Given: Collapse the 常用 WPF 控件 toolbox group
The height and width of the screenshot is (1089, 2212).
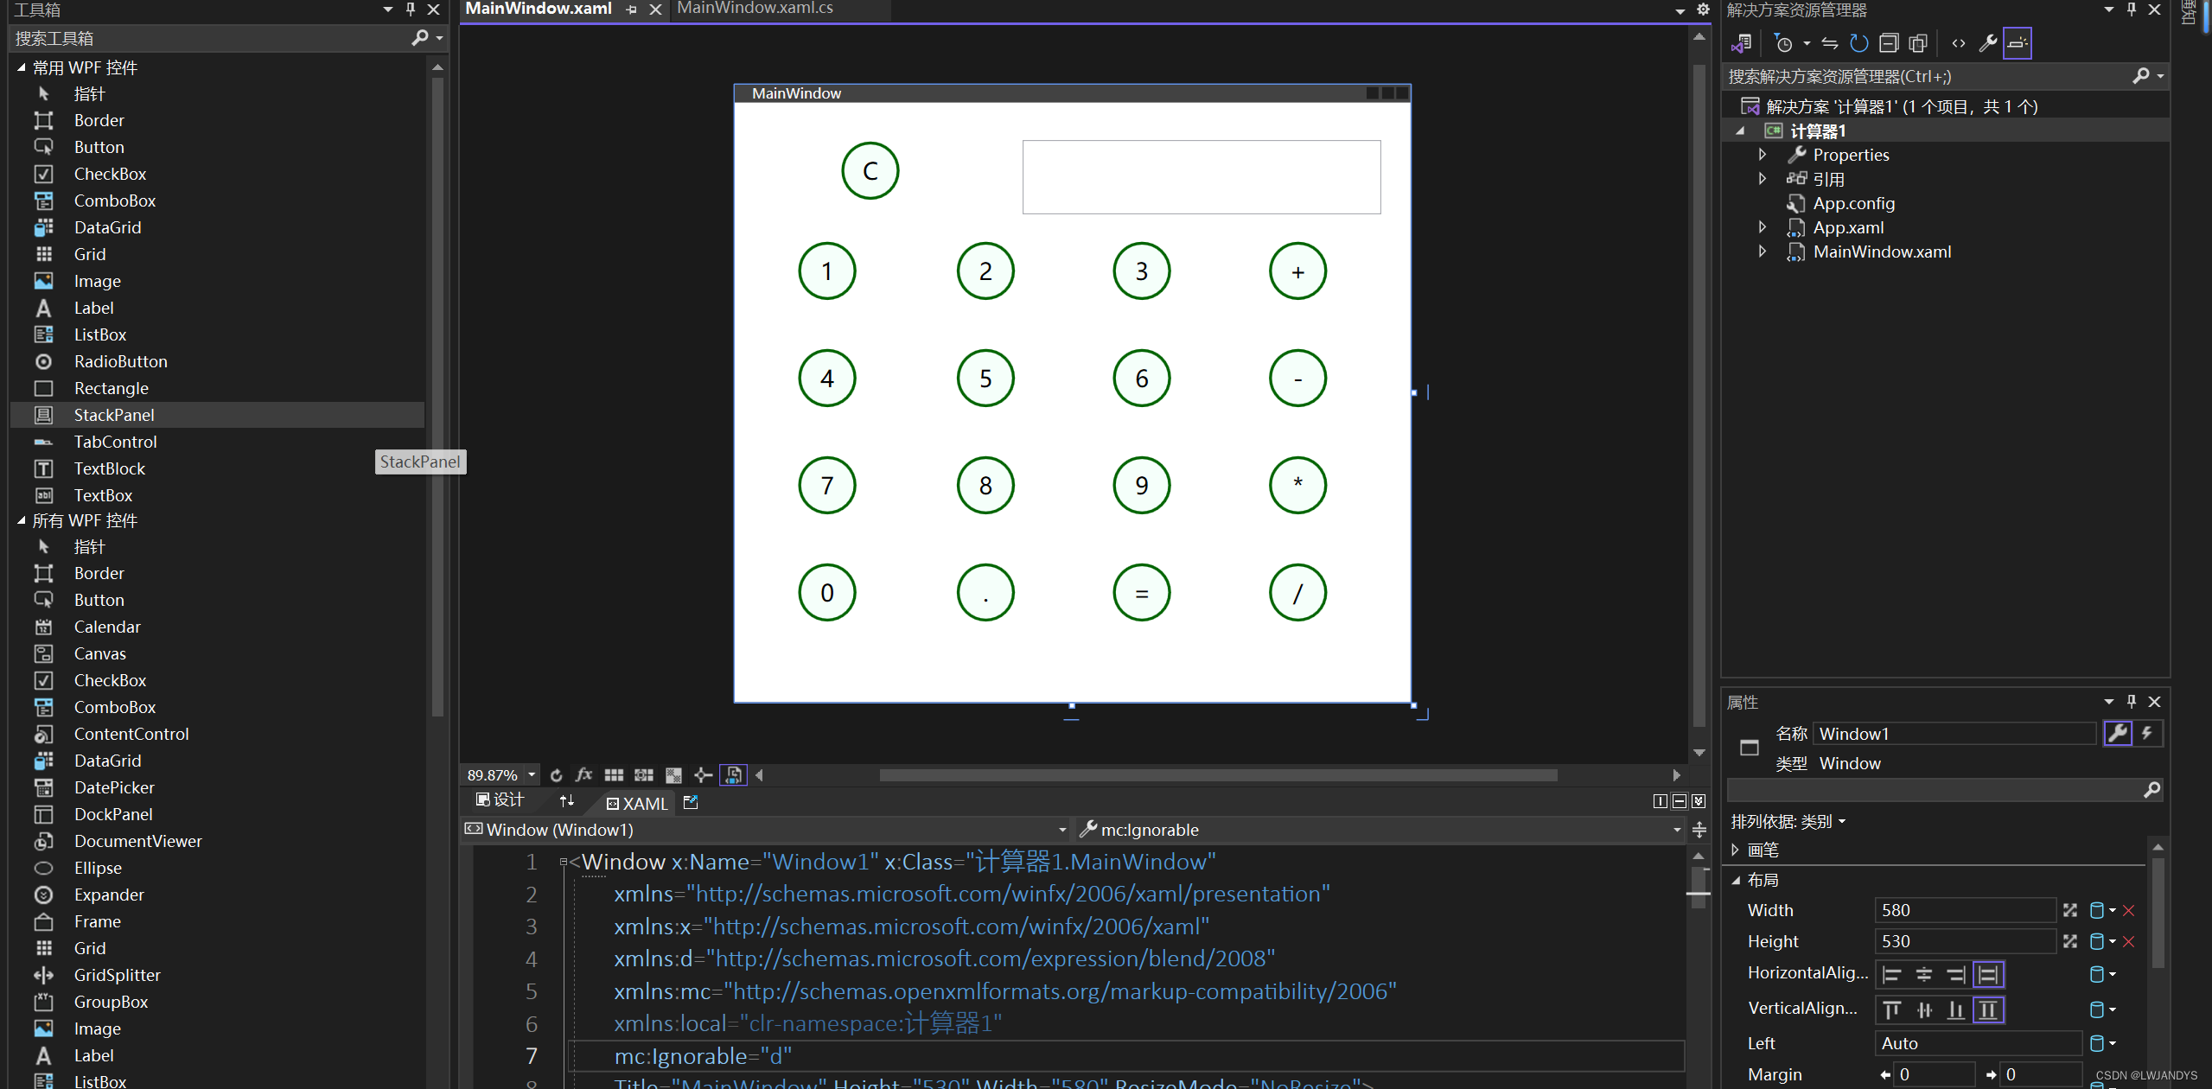Looking at the screenshot, I should point(21,67).
